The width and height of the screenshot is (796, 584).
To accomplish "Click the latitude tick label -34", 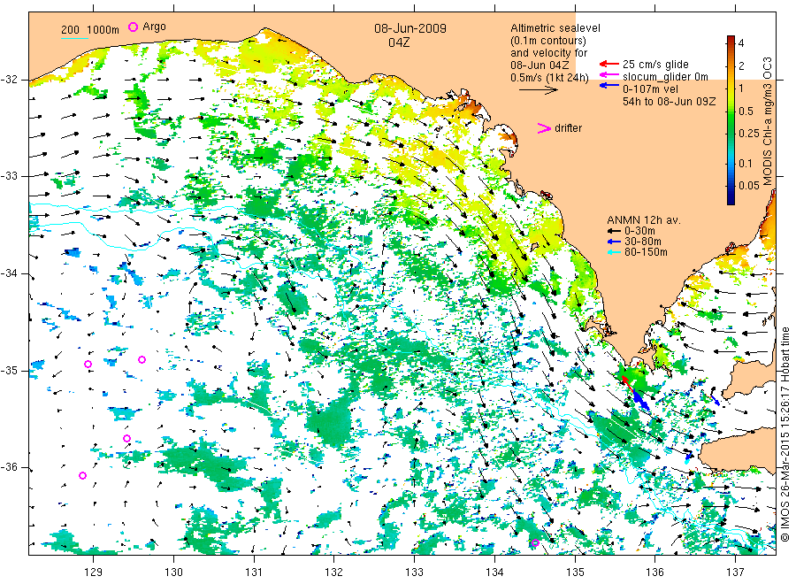I will click(x=9, y=273).
